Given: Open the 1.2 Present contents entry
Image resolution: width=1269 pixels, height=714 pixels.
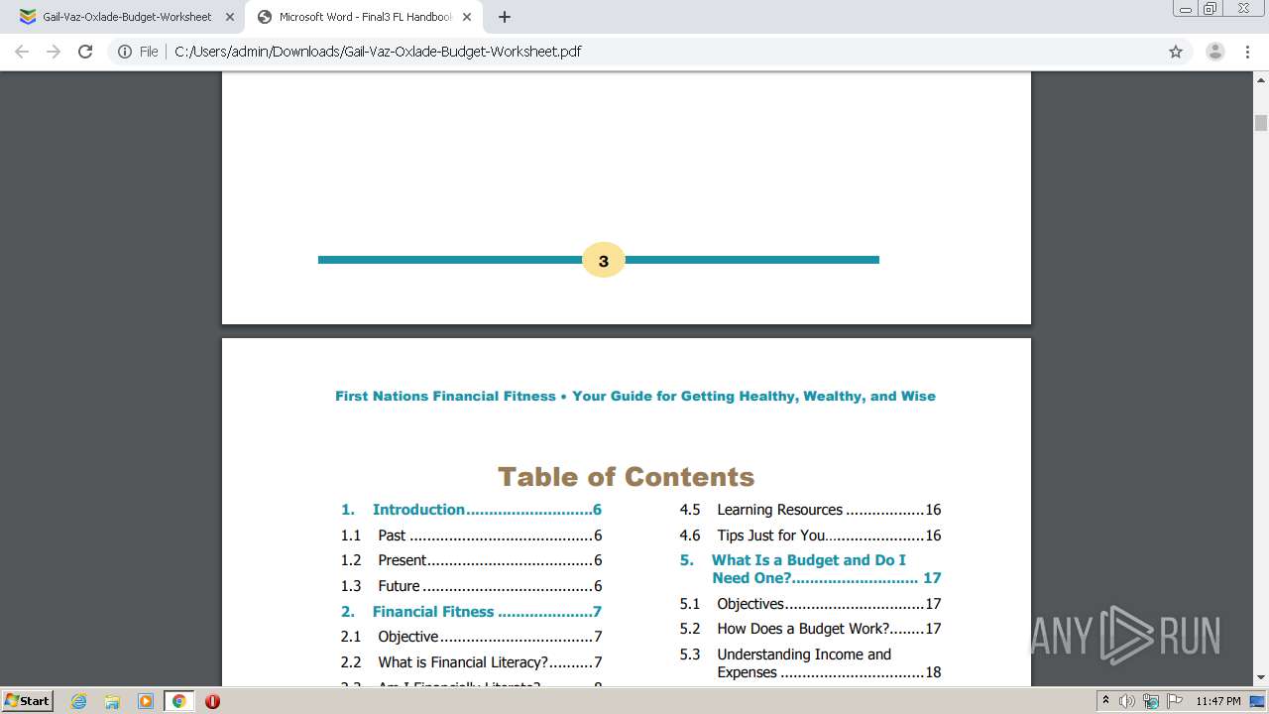Looking at the screenshot, I should (x=472, y=560).
